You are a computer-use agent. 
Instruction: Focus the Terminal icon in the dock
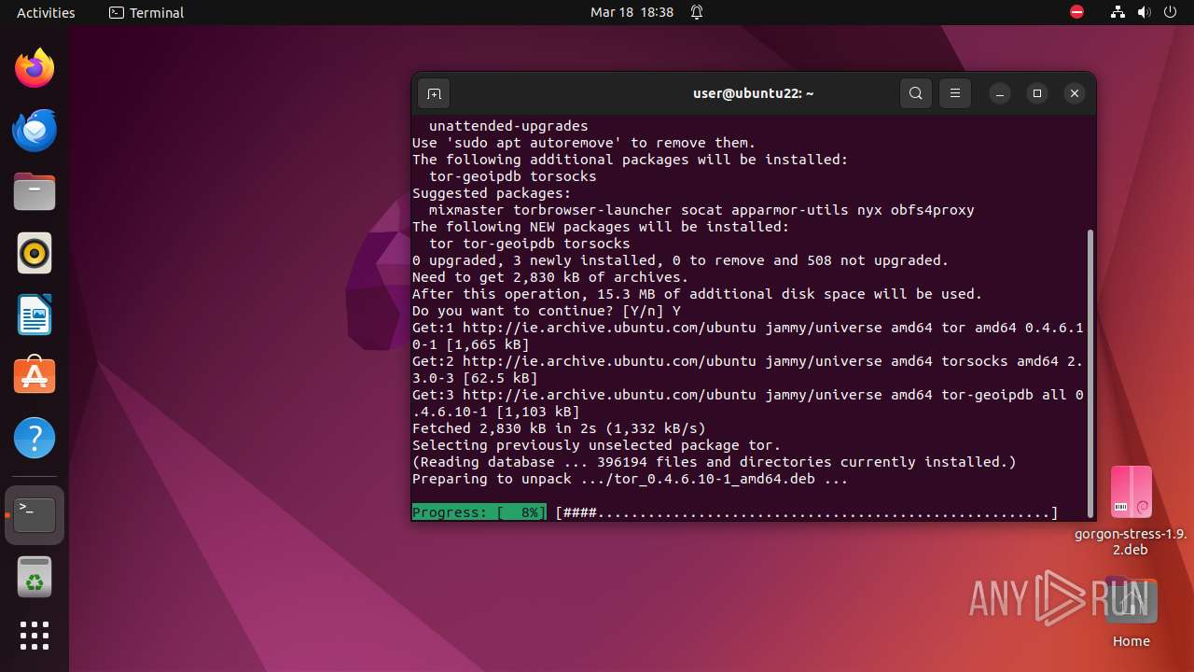(35, 515)
